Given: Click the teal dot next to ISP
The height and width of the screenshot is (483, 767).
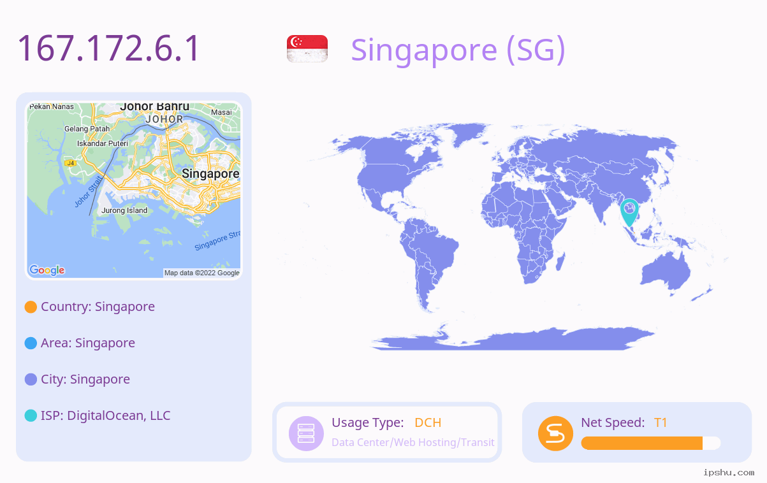Looking at the screenshot, I should [x=31, y=415].
